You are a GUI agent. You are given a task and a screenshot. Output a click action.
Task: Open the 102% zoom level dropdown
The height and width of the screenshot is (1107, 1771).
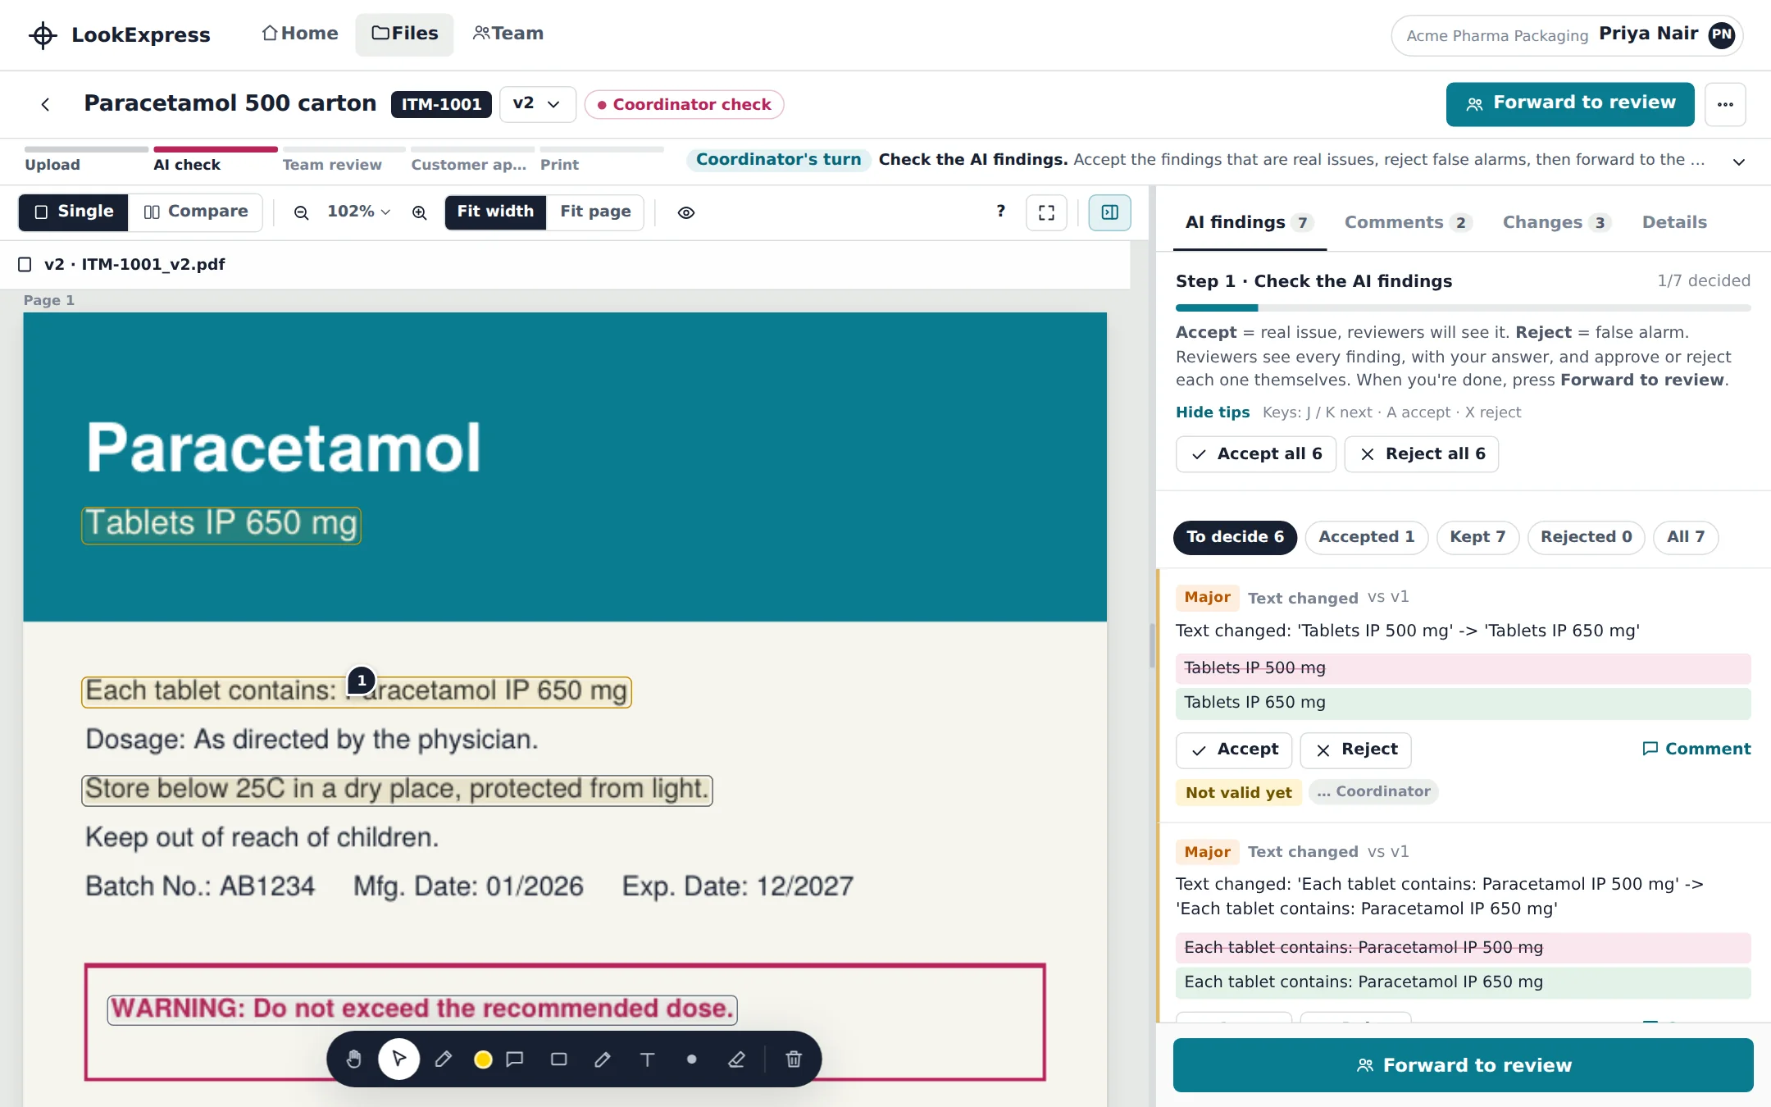click(x=358, y=212)
